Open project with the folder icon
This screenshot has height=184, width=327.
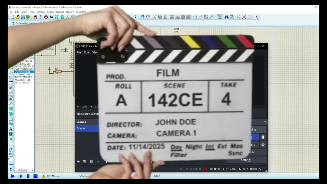tap(18, 17)
